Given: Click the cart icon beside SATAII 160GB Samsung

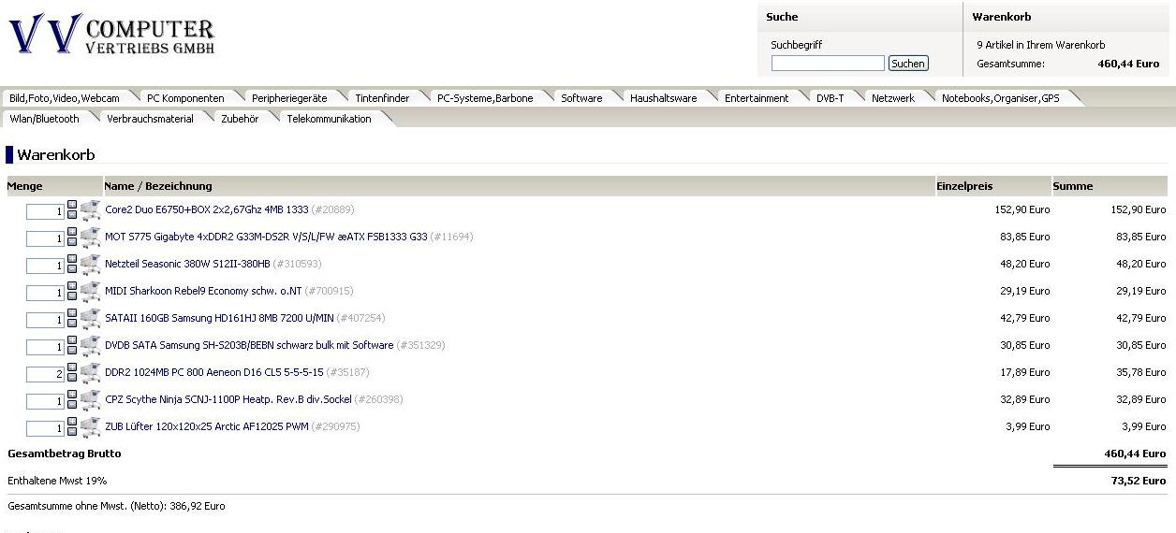Looking at the screenshot, I should [x=91, y=319].
